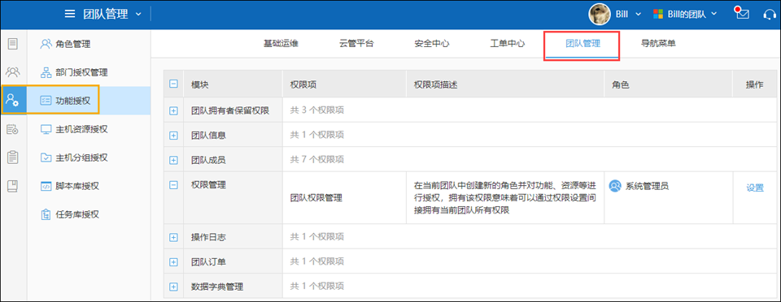Expand the 操作日志 row
The image size is (781, 302).
[x=173, y=237]
